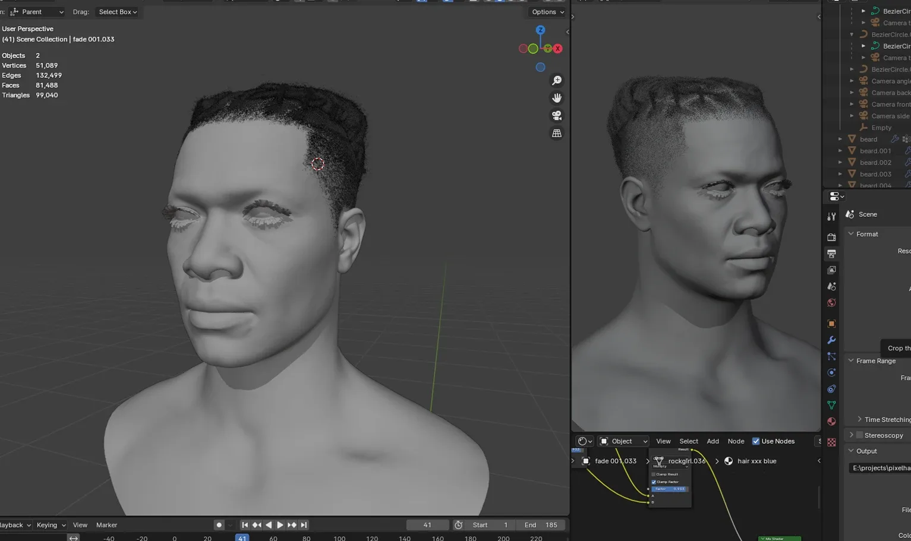
Task: Collapse the Format panel
Action: [851, 234]
